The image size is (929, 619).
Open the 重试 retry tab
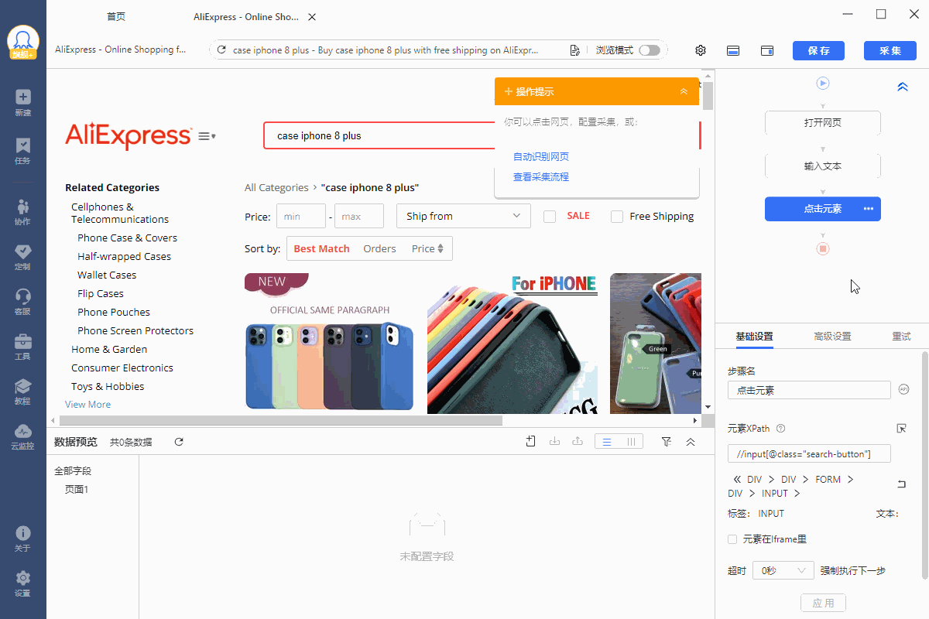901,337
